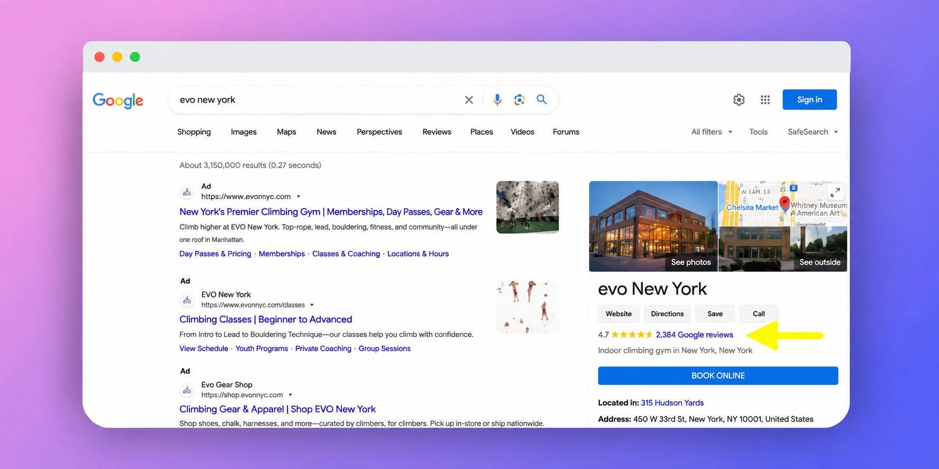The height and width of the screenshot is (469, 939).
Task: Open the climbers thumbnail beside Climbing Classes ad
Action: [x=528, y=307]
